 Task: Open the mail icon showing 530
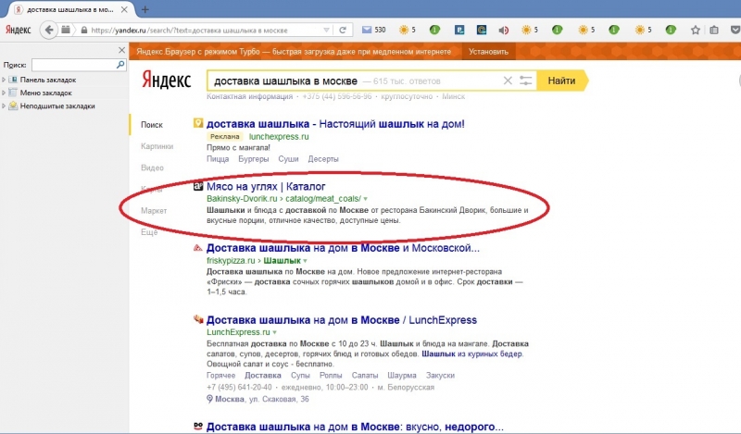367,30
